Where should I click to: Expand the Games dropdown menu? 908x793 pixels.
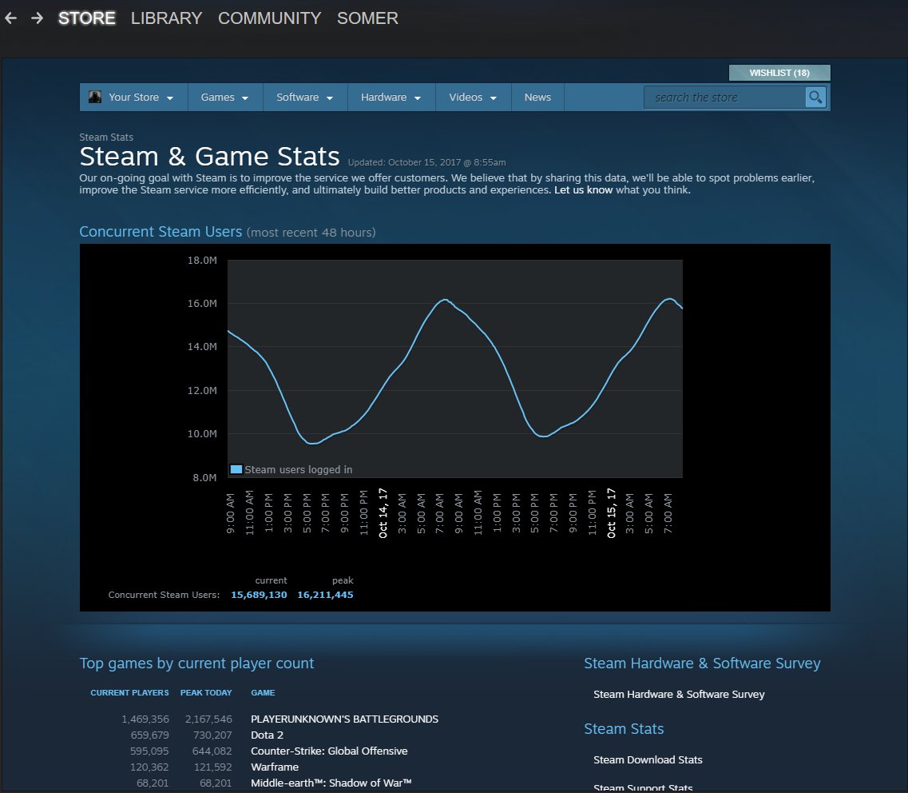tap(224, 98)
